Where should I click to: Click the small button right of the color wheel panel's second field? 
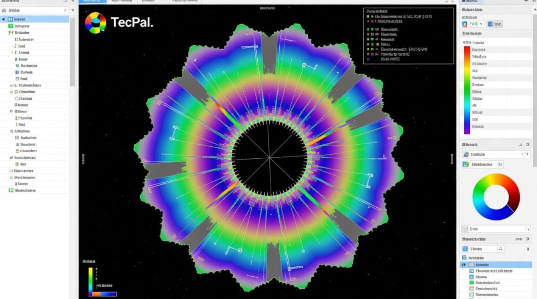[501, 164]
